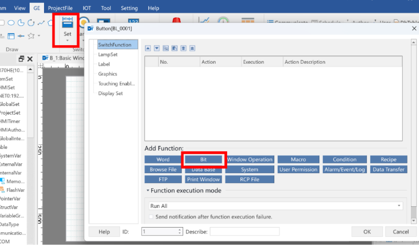Add a Browse File function

163,169
